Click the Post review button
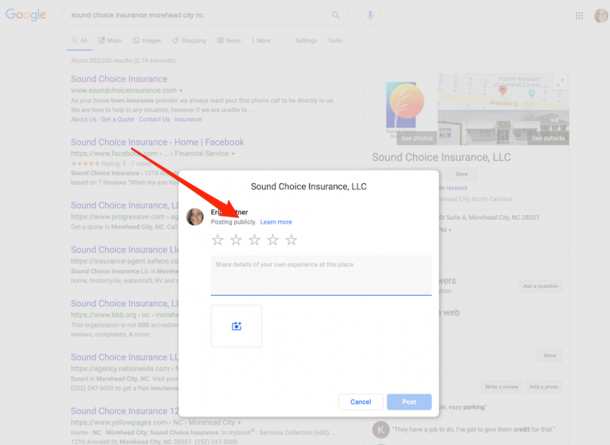The width and height of the screenshot is (610, 445). [409, 402]
